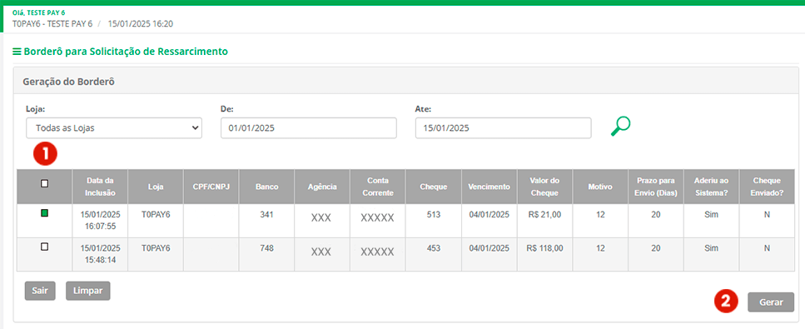805x329 pixels.
Task: Click the Limpar button
Action: tap(87, 291)
